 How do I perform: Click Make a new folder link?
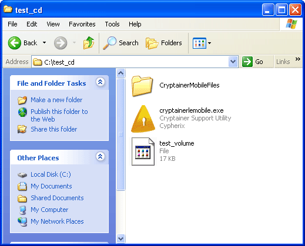coord(56,100)
